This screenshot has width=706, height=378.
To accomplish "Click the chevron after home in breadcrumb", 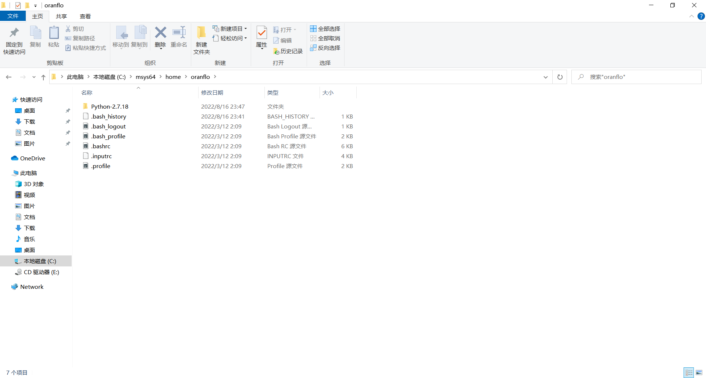I will click(x=186, y=77).
